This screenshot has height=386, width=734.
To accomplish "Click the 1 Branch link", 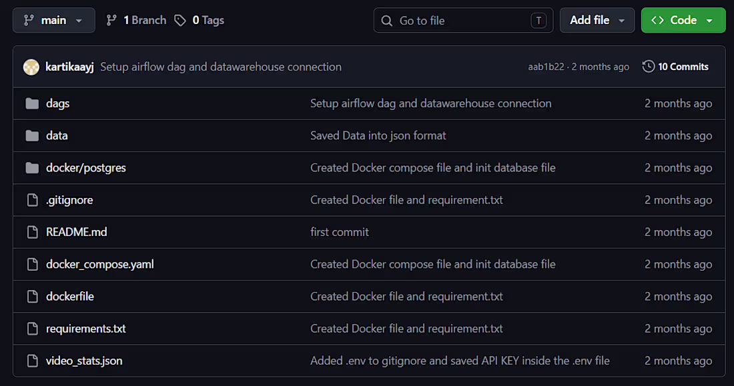I will 136,20.
